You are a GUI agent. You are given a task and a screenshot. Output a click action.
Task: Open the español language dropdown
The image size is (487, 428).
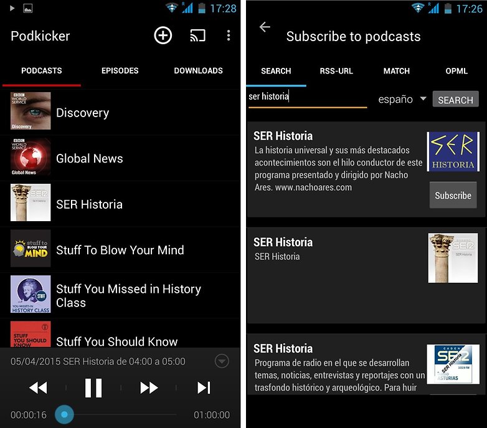tap(402, 100)
